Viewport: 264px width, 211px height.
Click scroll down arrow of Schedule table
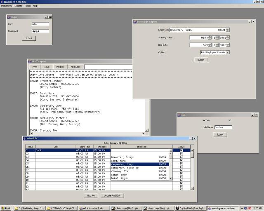pyautogui.click(x=192, y=188)
